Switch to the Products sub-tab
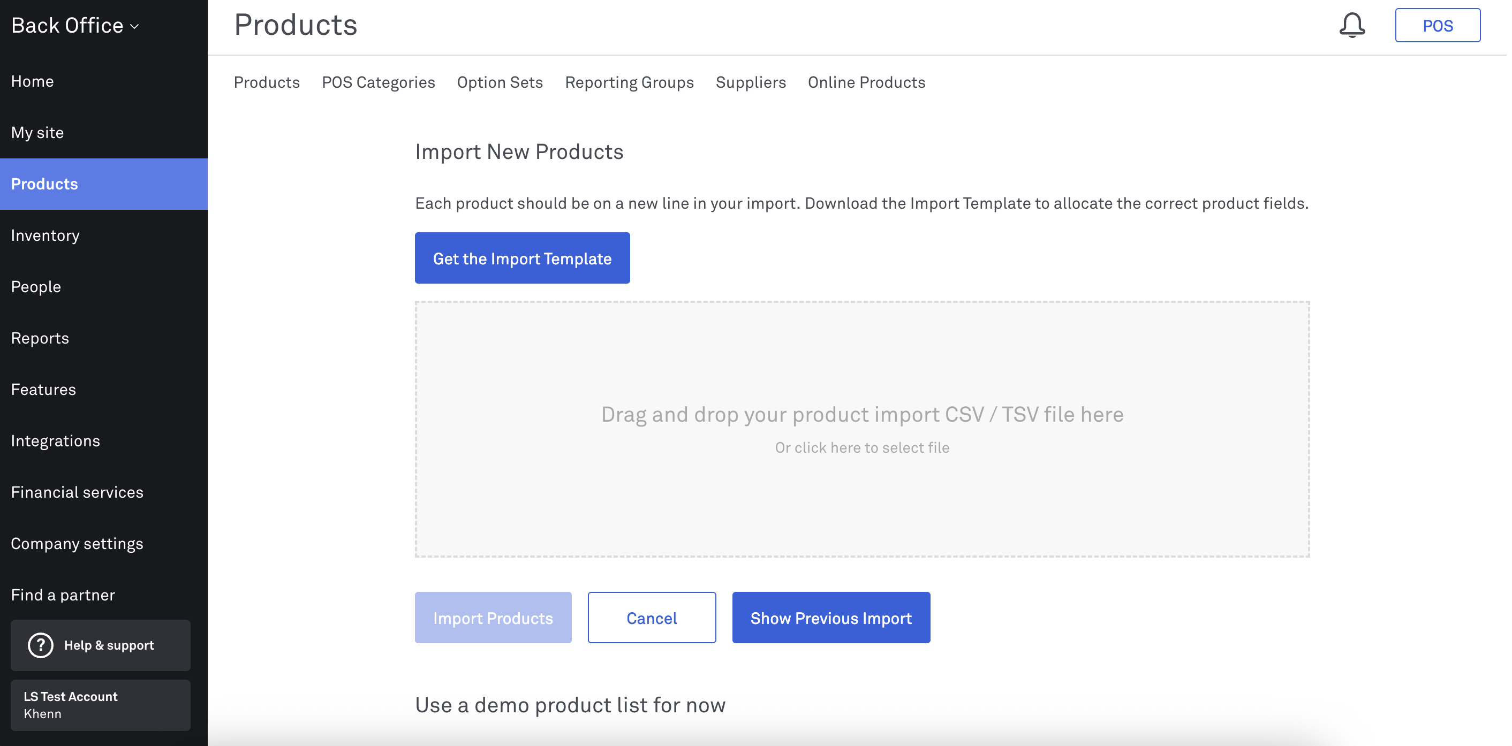 pos(267,82)
